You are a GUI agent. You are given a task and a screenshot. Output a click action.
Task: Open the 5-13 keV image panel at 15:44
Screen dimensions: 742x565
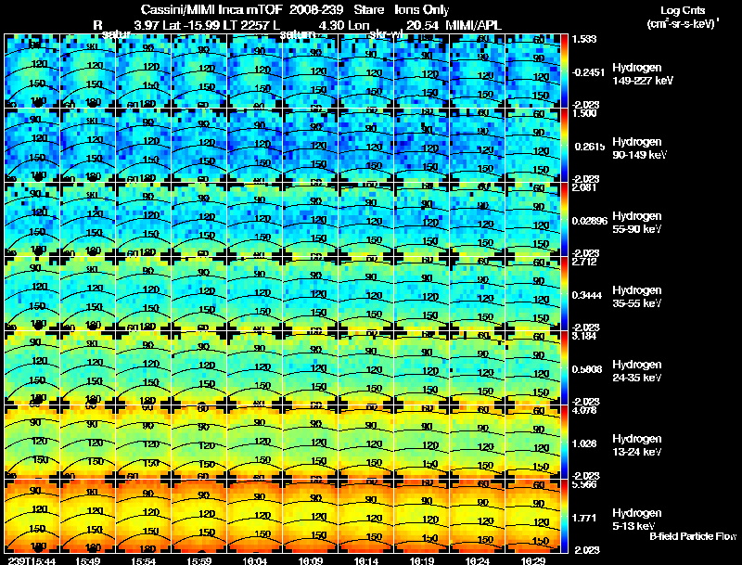tap(32, 517)
